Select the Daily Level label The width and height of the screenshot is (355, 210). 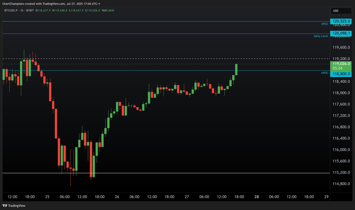click(x=321, y=36)
